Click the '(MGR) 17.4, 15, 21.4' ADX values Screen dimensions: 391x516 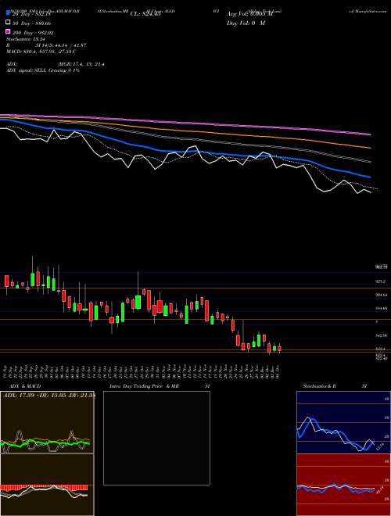click(81, 64)
